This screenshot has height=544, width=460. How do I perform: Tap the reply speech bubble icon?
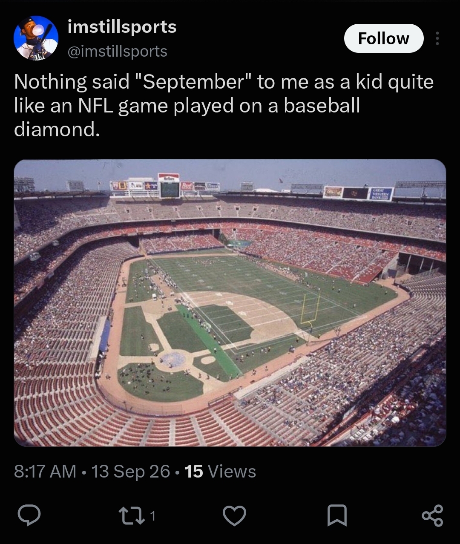[x=29, y=515]
